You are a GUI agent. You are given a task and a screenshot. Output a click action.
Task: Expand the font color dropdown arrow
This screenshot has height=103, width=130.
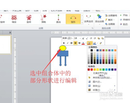coord(86,43)
